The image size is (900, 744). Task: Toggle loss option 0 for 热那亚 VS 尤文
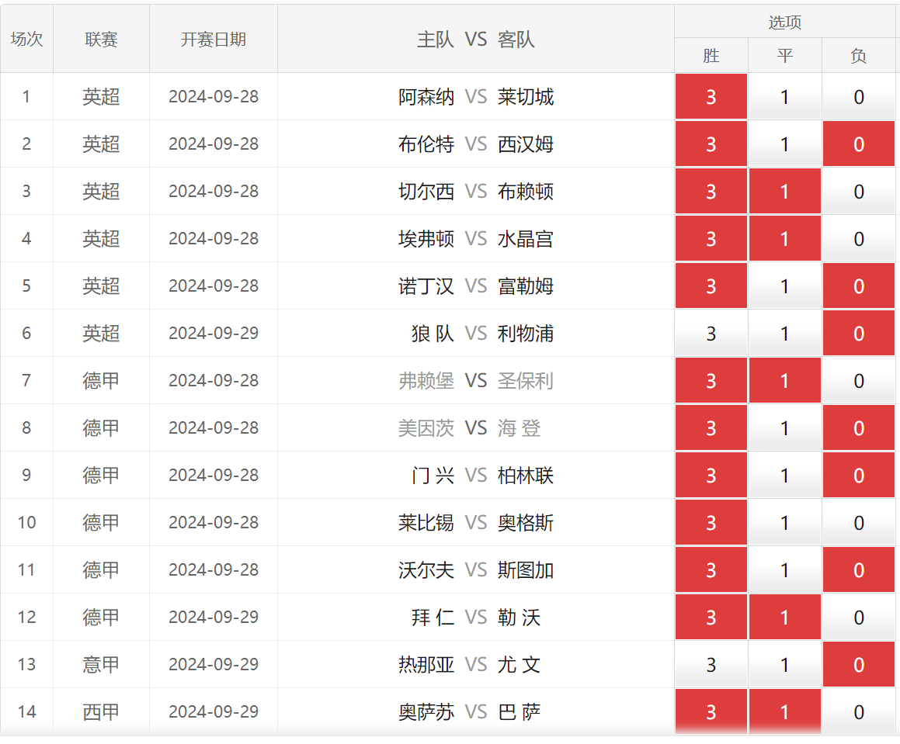(x=859, y=664)
